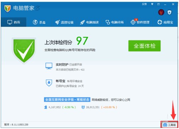Click the score number 97

82,41
